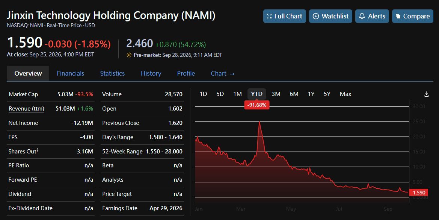Click the Earnings Date value Apr 29, 2026
439x220 pixels.
(x=166, y=208)
